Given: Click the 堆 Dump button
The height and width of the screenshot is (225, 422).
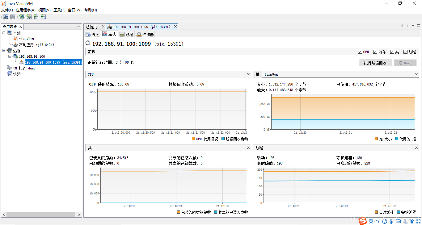Looking at the screenshot, I should point(405,63).
